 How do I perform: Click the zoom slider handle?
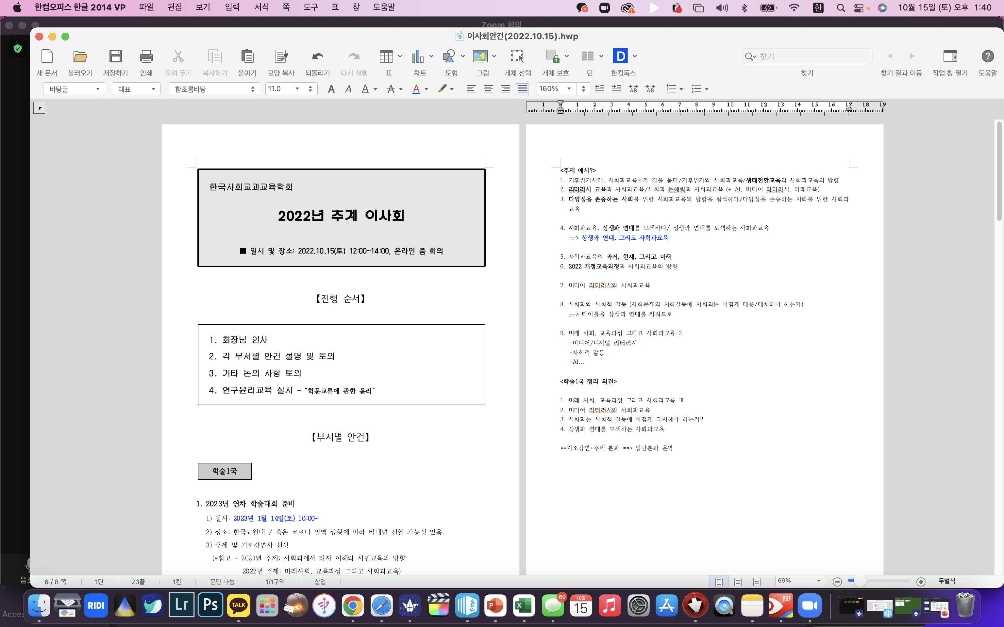860,581
